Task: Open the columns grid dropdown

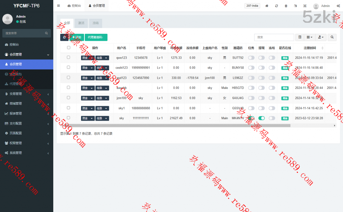Action: pyautogui.click(x=310, y=37)
